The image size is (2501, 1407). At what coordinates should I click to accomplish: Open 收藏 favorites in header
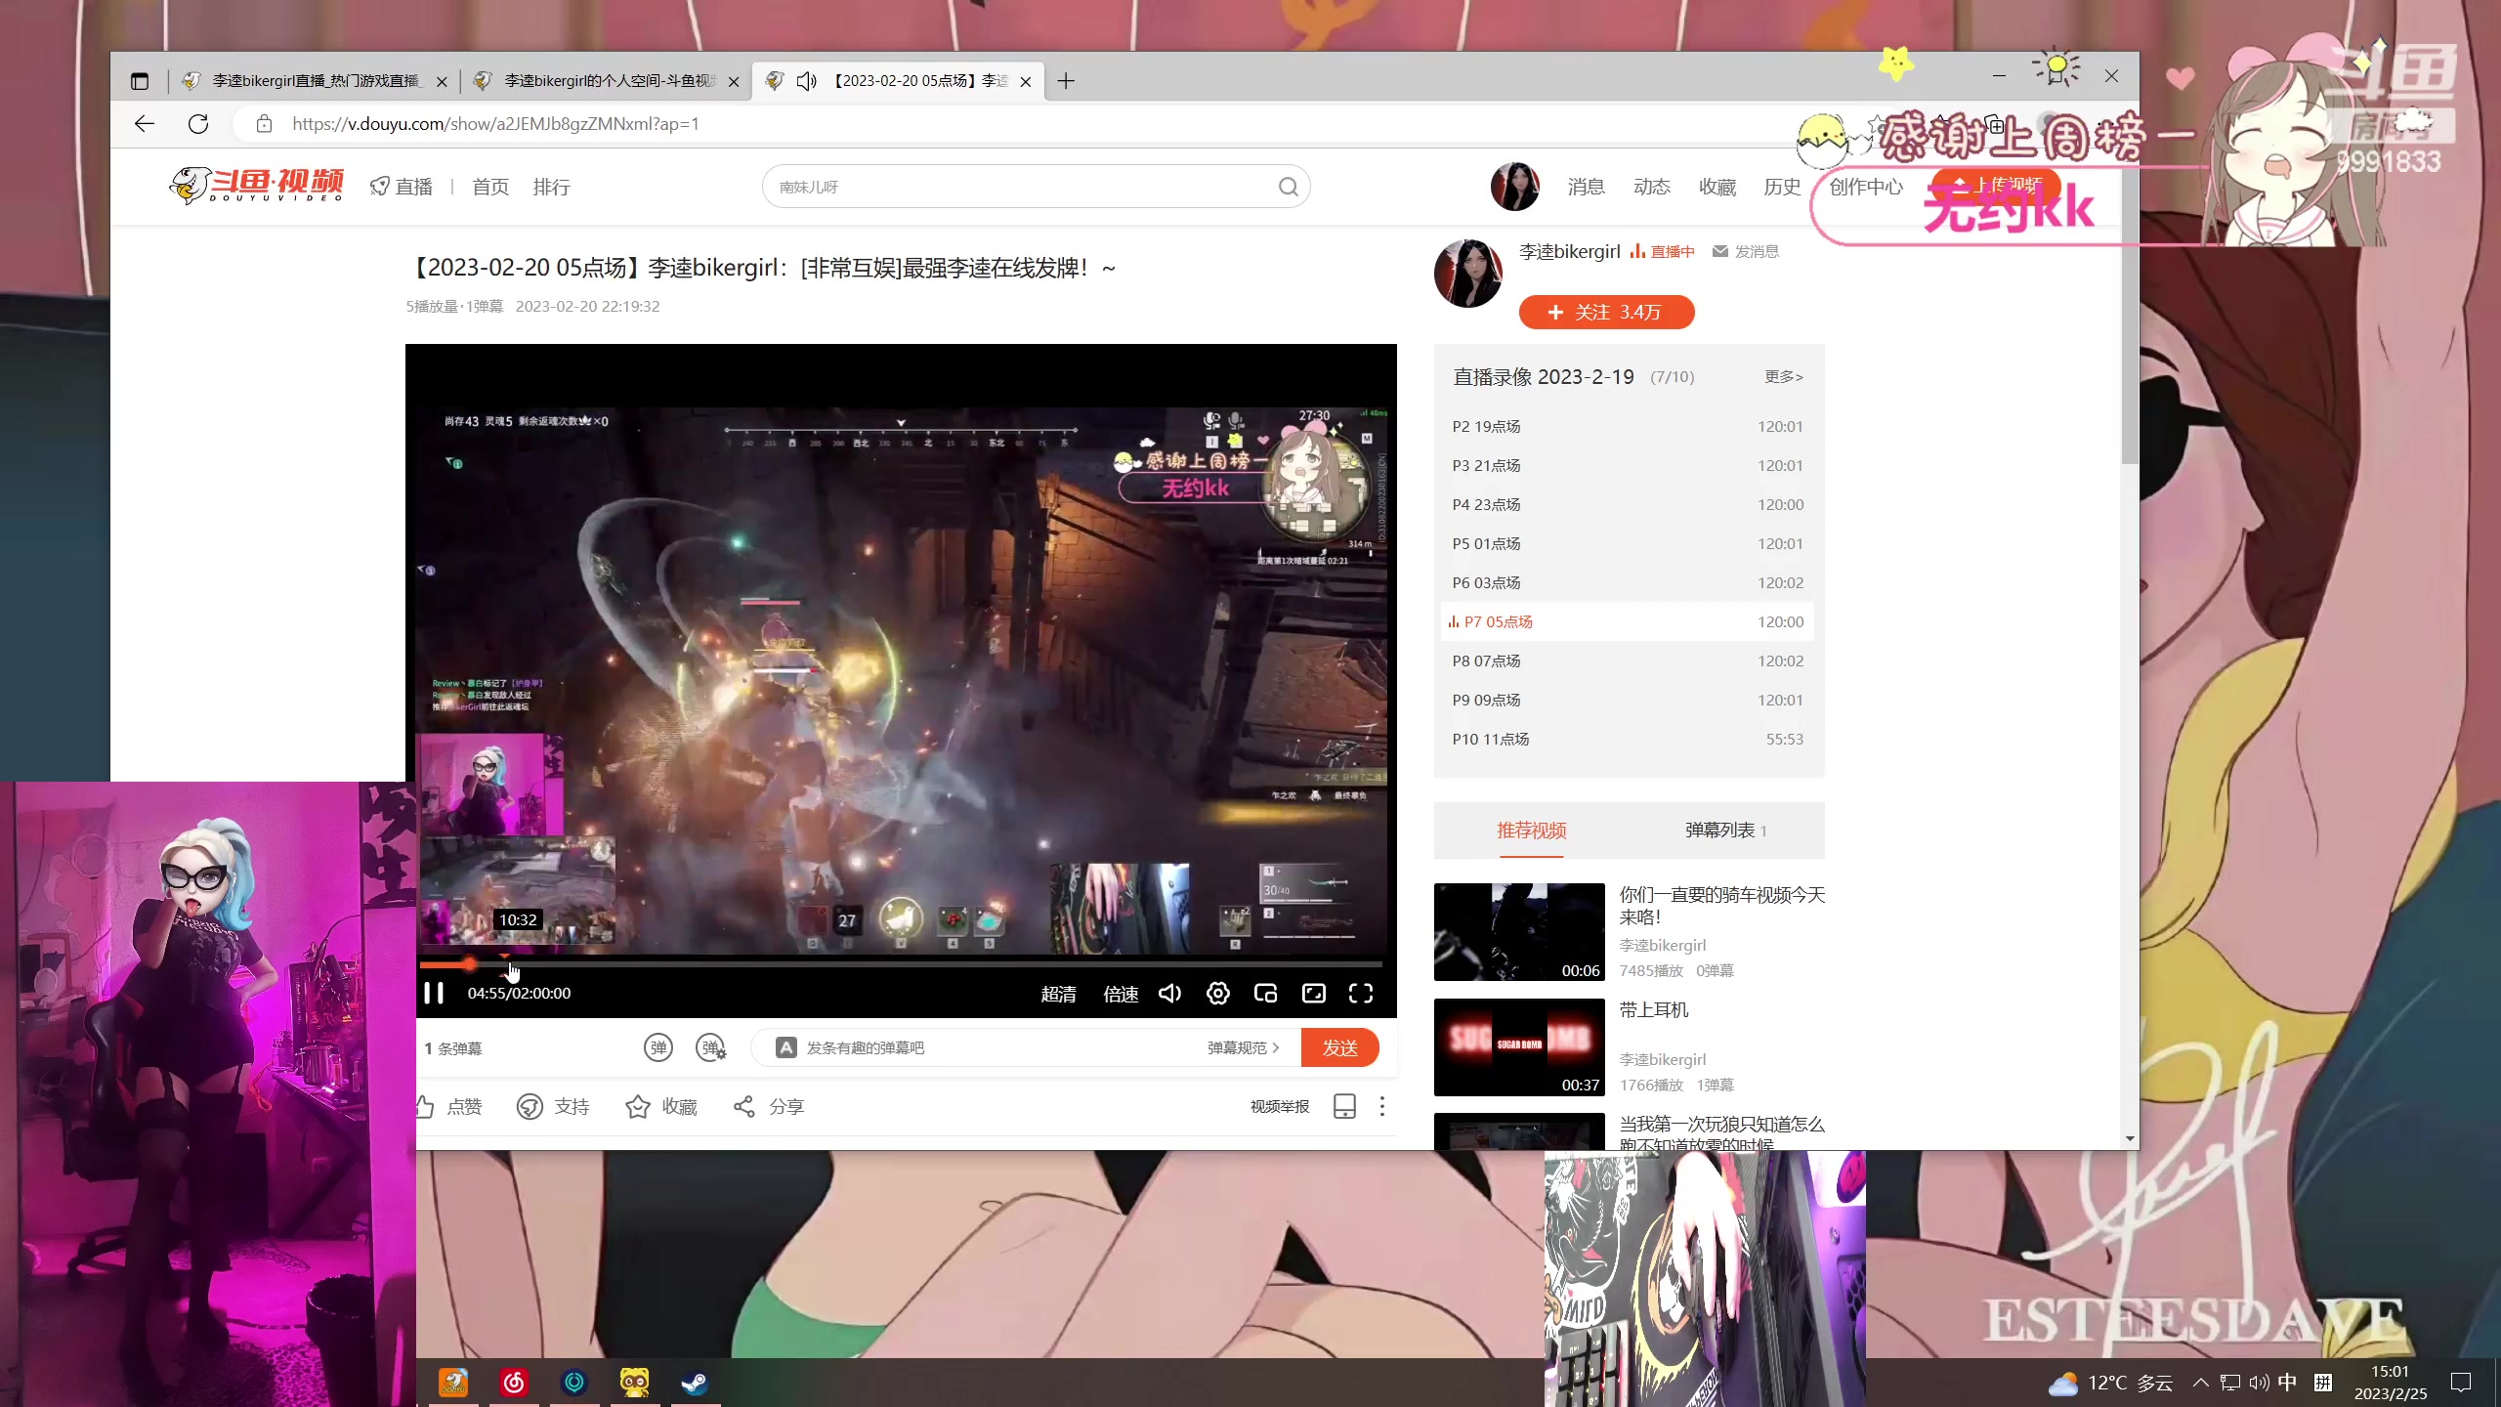pyautogui.click(x=1717, y=187)
